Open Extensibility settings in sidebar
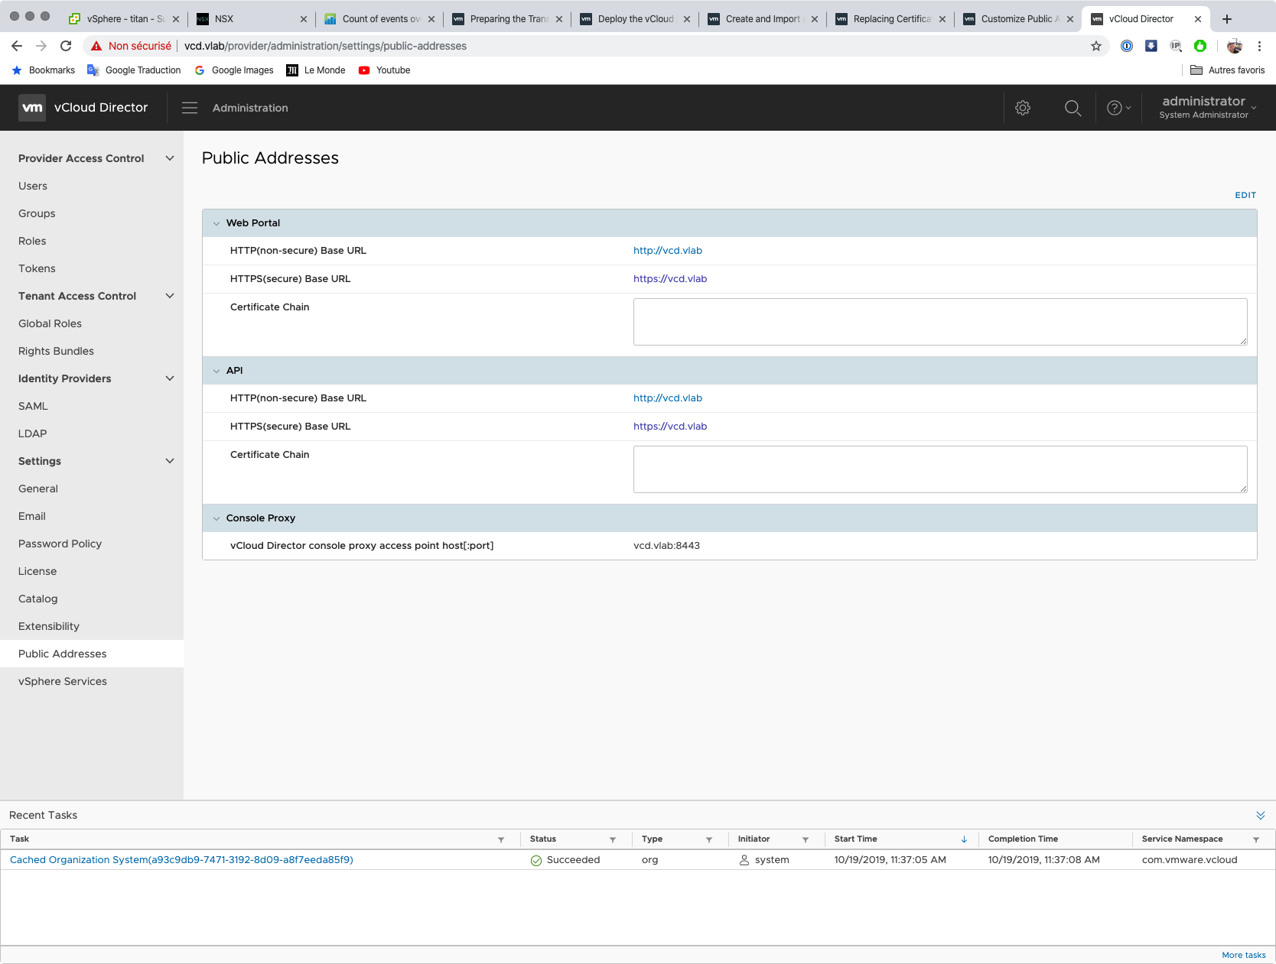Image resolution: width=1276 pixels, height=964 pixels. click(49, 626)
